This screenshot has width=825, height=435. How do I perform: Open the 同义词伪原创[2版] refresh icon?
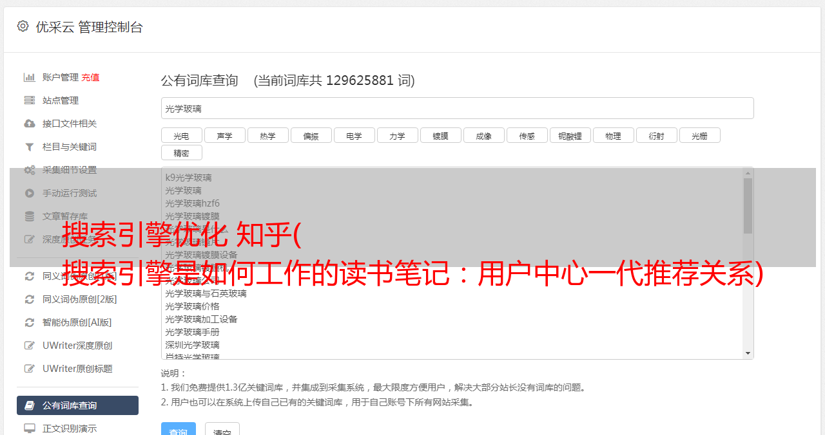(29, 299)
